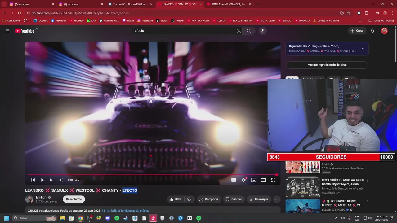This screenshot has width=397, height=223.
Task: Download the video with Descargar
Action: 259,199
